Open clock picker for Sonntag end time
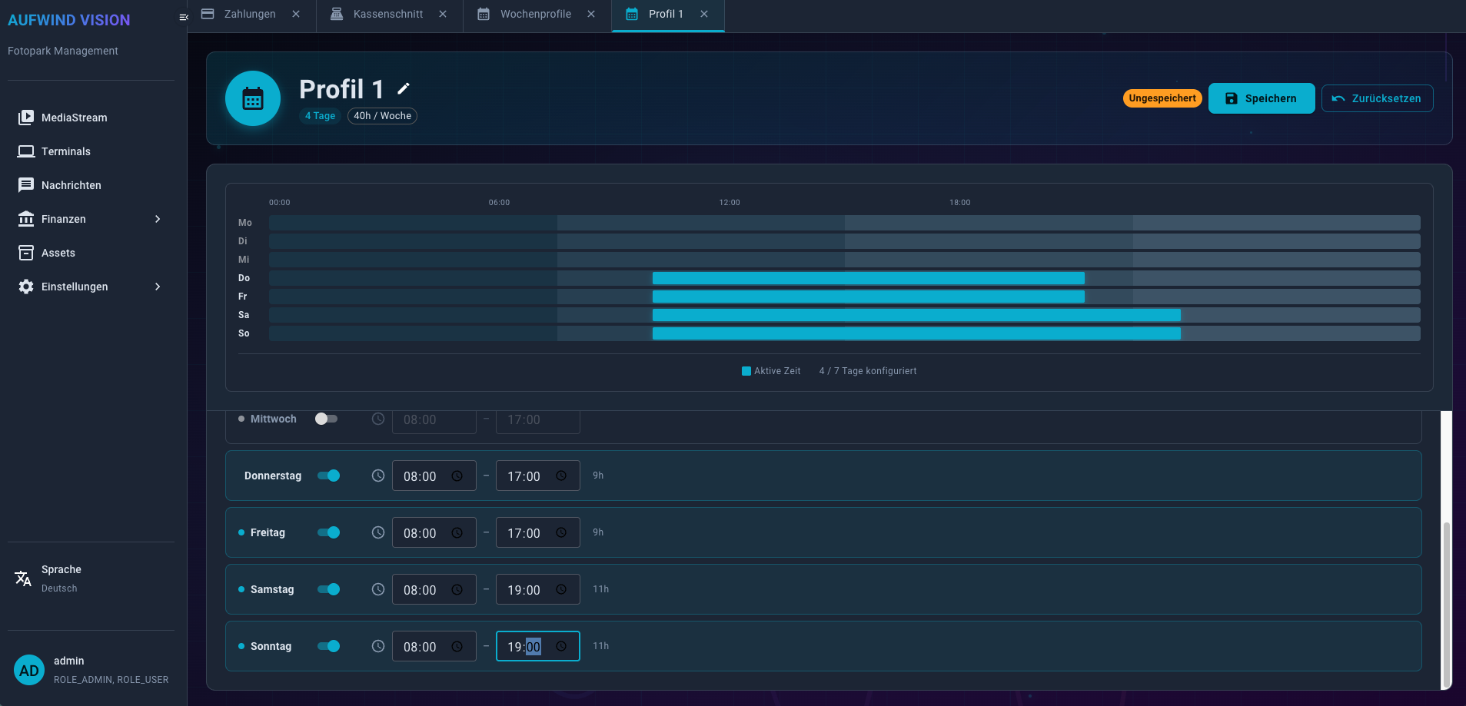Viewport: 1466px width, 706px height. tap(561, 647)
